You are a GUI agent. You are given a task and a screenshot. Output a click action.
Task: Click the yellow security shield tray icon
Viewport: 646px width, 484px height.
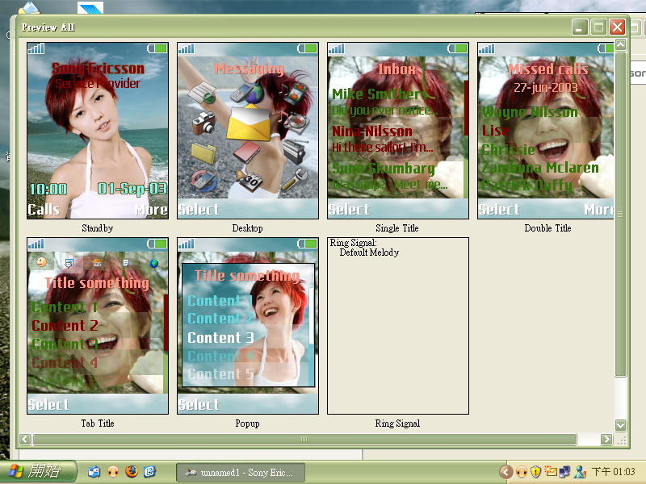pyautogui.click(x=535, y=471)
